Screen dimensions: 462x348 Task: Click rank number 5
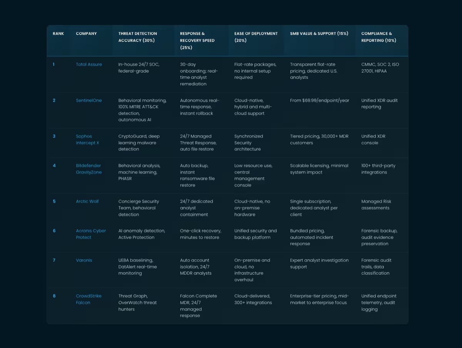[54, 201]
